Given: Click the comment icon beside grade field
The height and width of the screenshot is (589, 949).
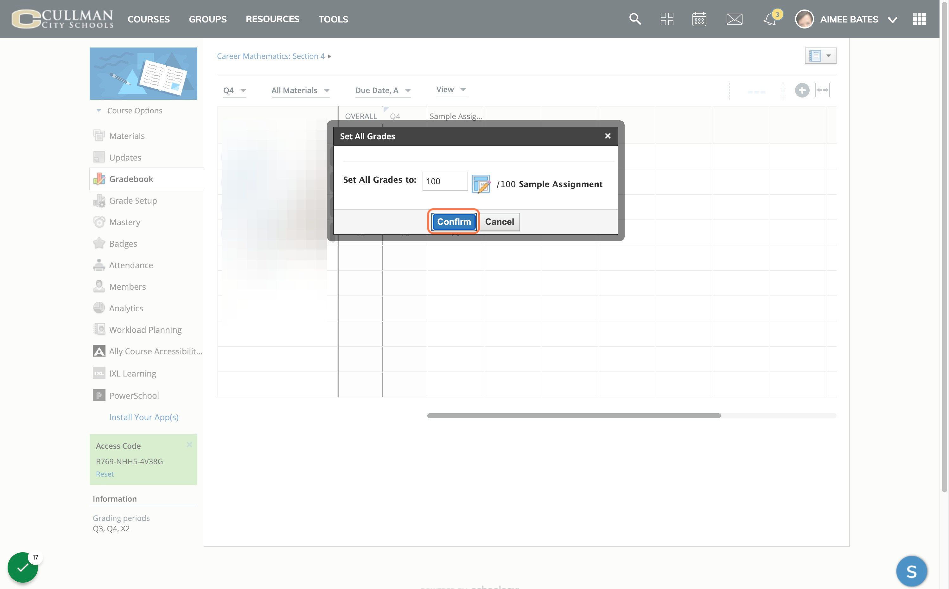Looking at the screenshot, I should click(x=481, y=184).
